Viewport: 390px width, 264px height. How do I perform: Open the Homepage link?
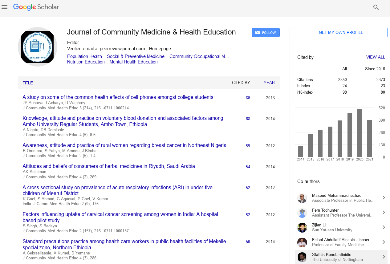160,49
